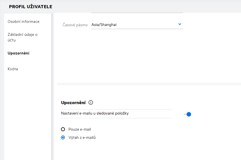Screen dimensions: 241x160
Task: Open the Asia/Shanghai time zone field
Action: [x=133, y=25]
